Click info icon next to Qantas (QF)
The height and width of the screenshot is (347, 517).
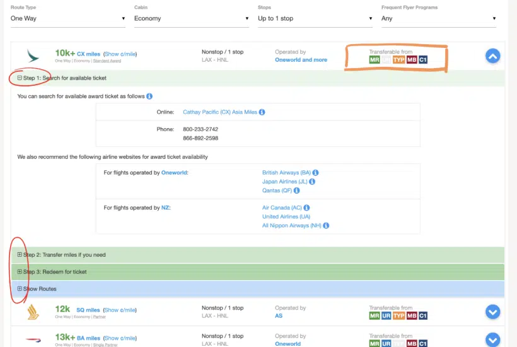point(297,191)
